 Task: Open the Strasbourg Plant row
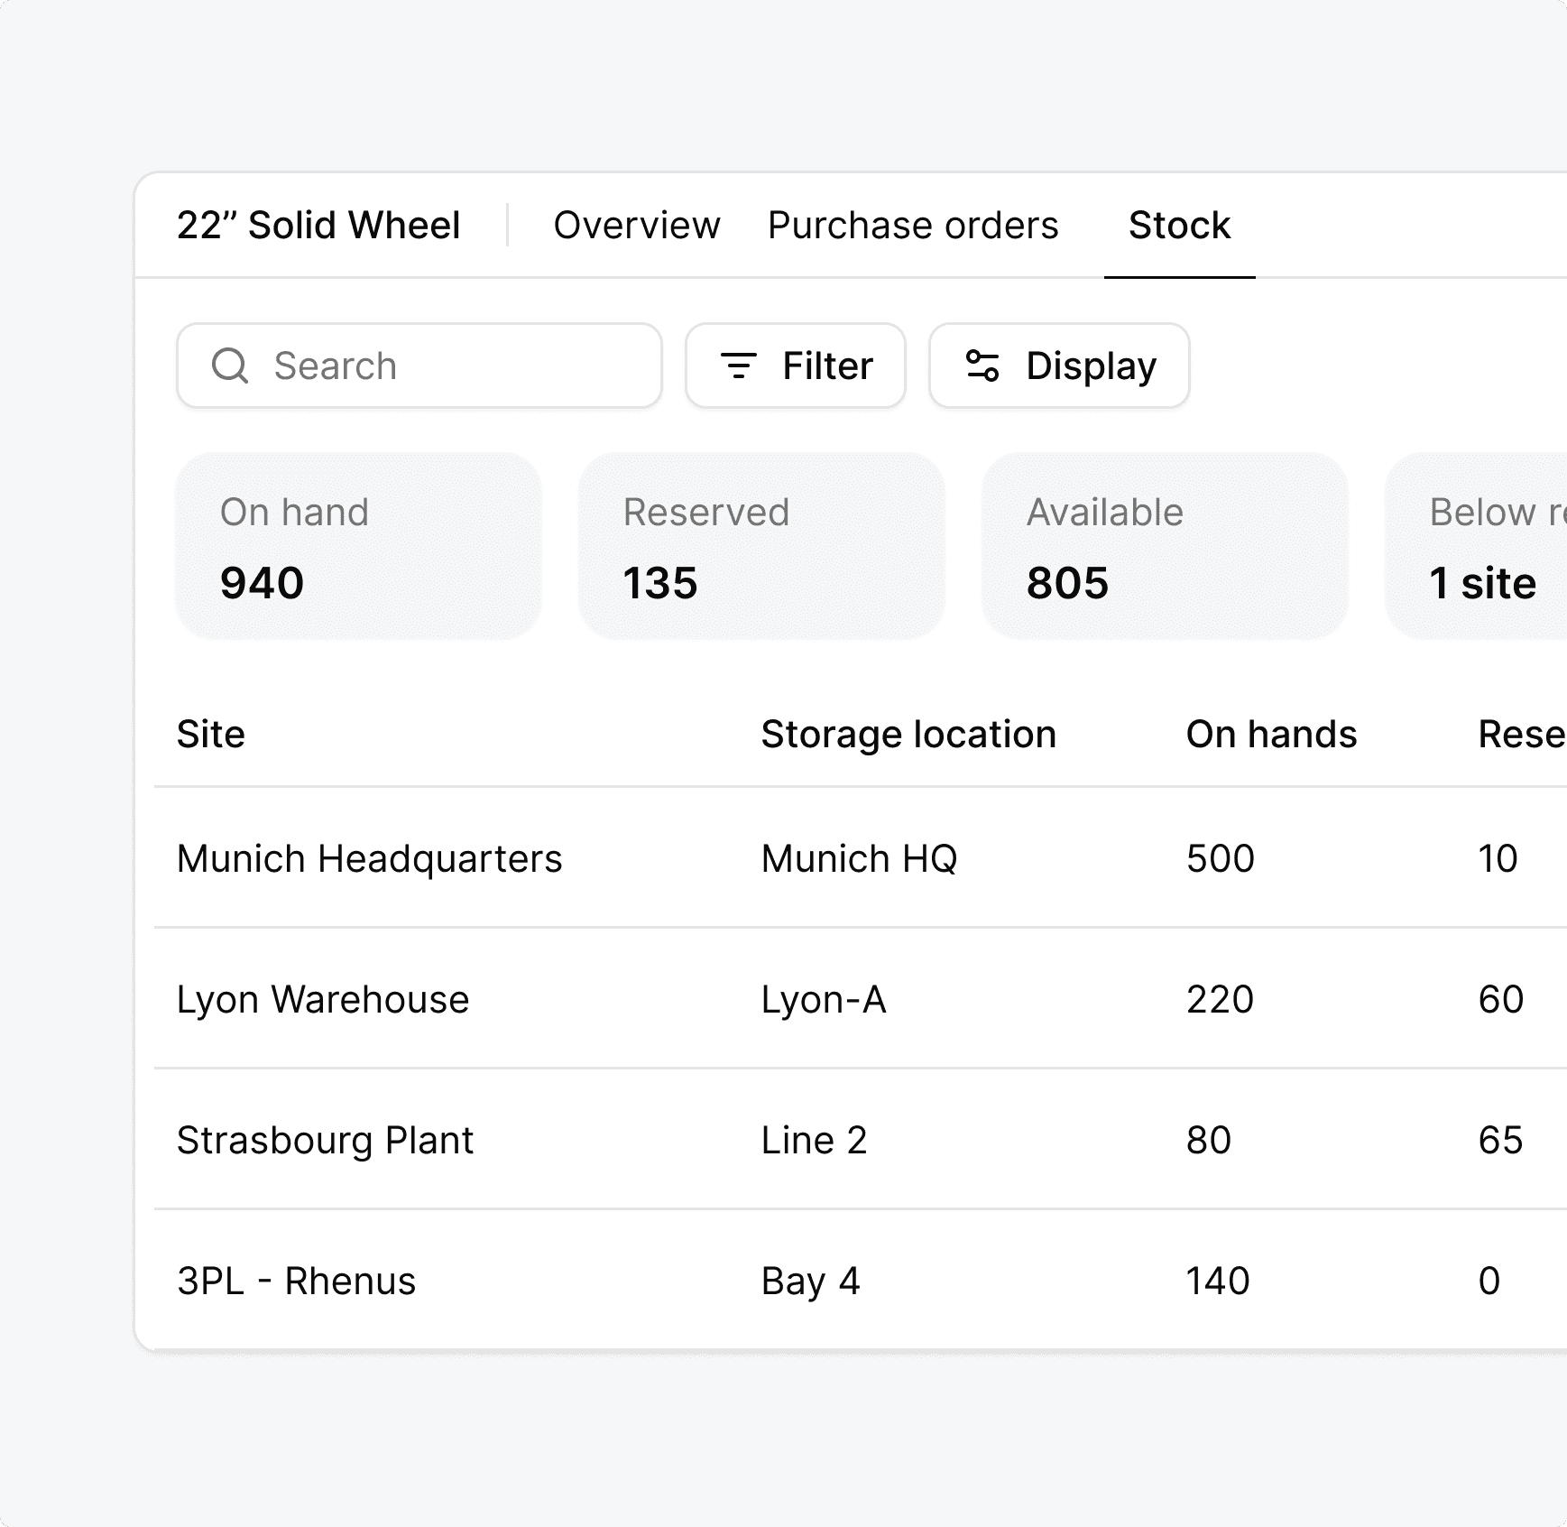861,1139
